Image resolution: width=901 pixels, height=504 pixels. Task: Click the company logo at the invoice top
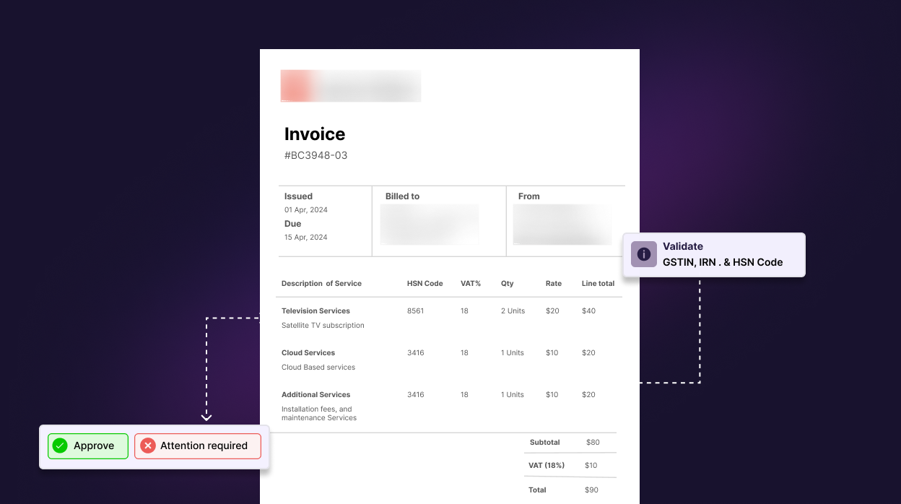(x=350, y=85)
